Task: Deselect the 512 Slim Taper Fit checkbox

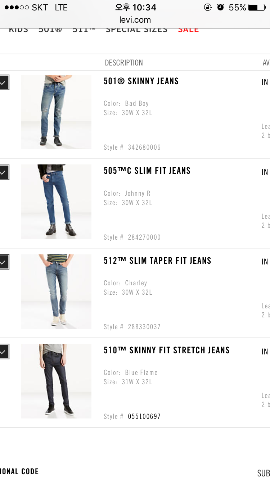Action: pos(4,262)
